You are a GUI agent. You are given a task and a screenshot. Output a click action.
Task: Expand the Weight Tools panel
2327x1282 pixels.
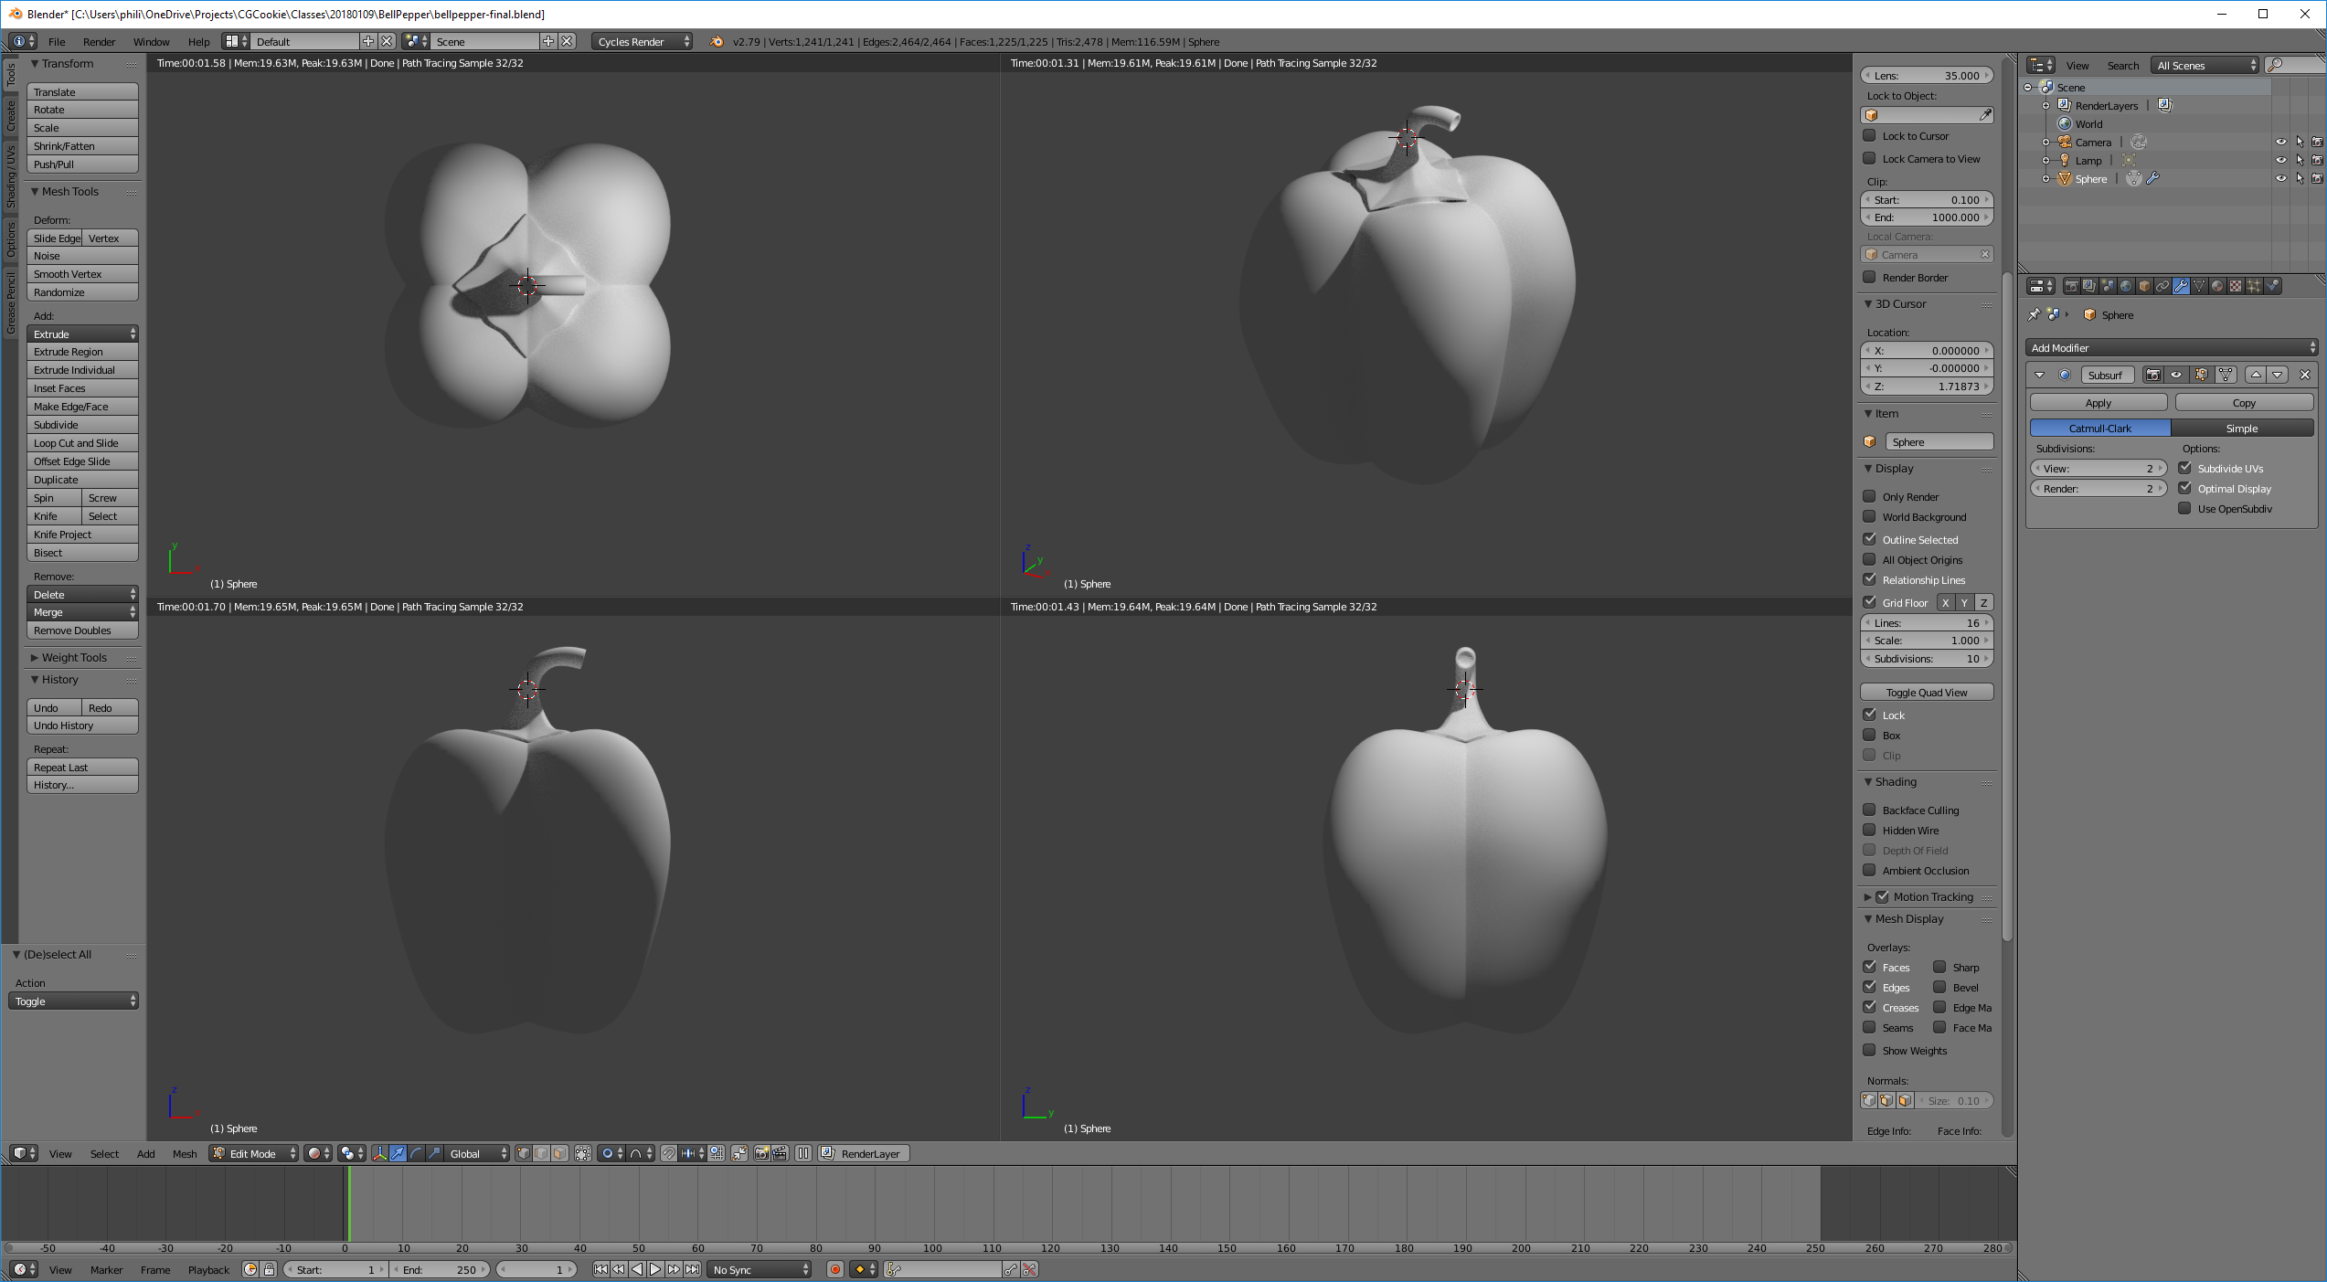point(73,657)
